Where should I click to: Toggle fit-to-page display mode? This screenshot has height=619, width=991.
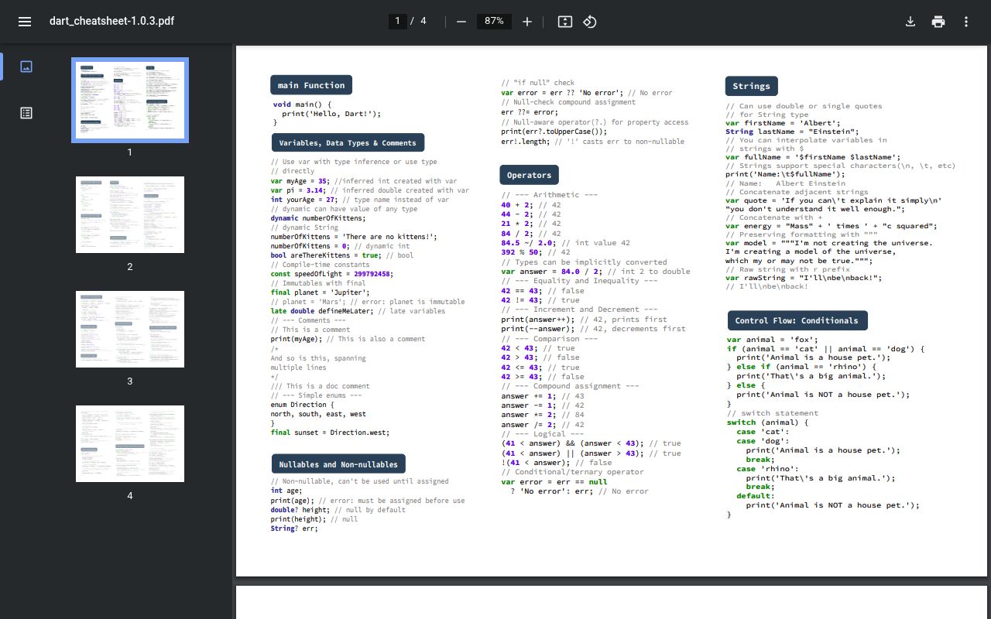(x=564, y=22)
